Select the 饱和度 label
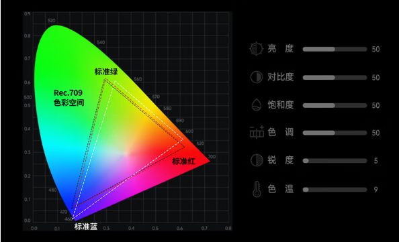Screen dimensions: 399x242 coord(280,105)
